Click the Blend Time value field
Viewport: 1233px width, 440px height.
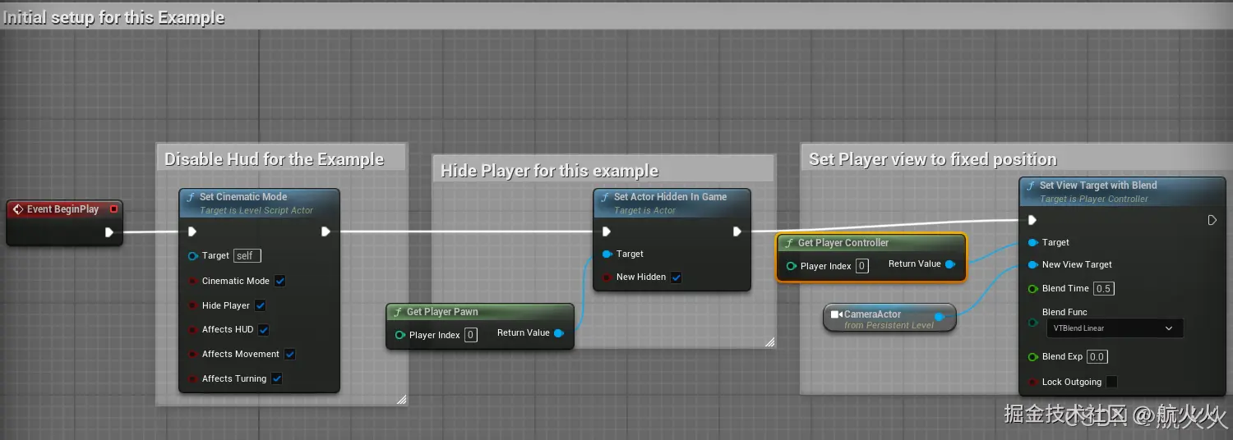pos(1103,289)
